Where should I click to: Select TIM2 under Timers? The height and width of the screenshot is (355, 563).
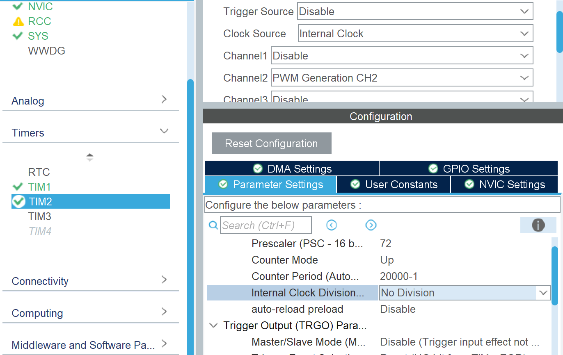pyautogui.click(x=91, y=201)
